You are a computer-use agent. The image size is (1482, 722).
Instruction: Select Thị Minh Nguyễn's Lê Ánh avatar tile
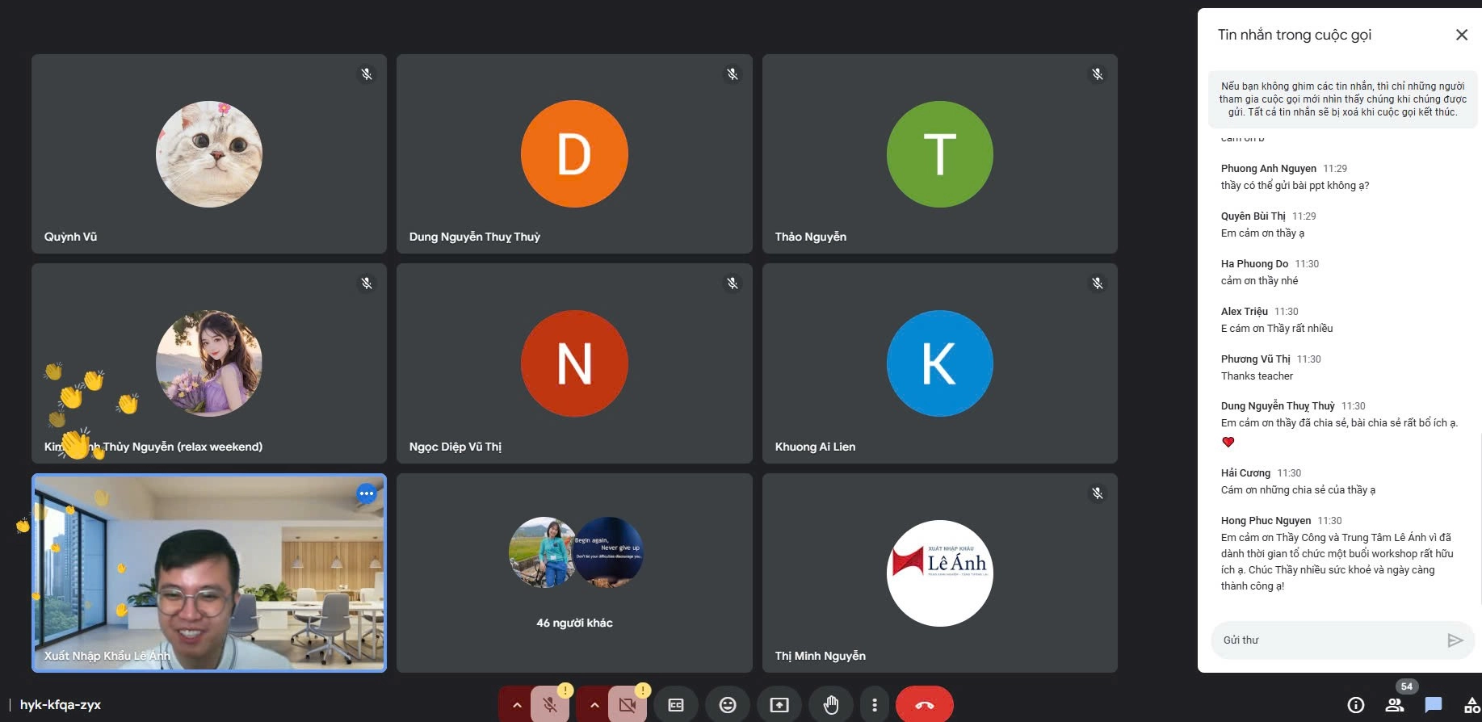point(939,573)
